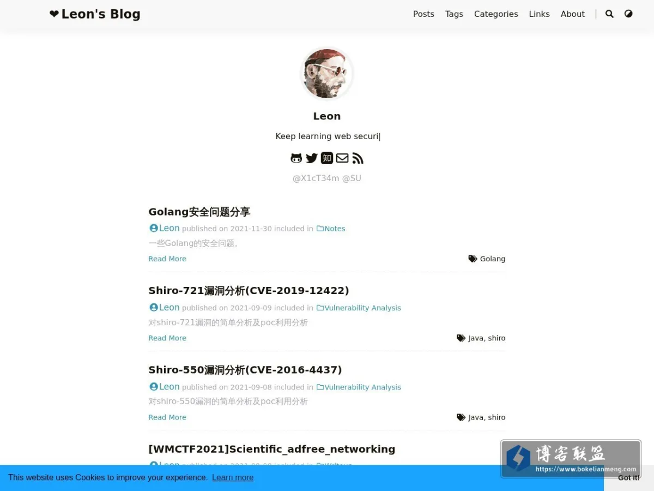Go to Leon's Blog home title
The width and height of the screenshot is (654, 491).
(x=95, y=14)
